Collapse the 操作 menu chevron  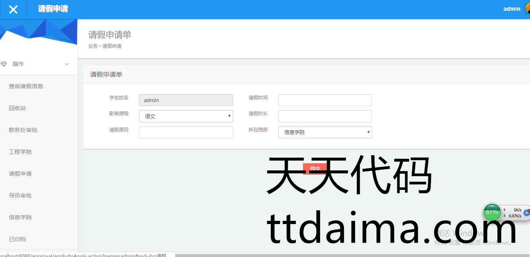(67, 64)
